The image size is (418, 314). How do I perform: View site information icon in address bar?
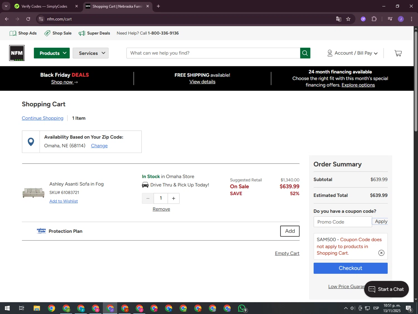point(41,19)
